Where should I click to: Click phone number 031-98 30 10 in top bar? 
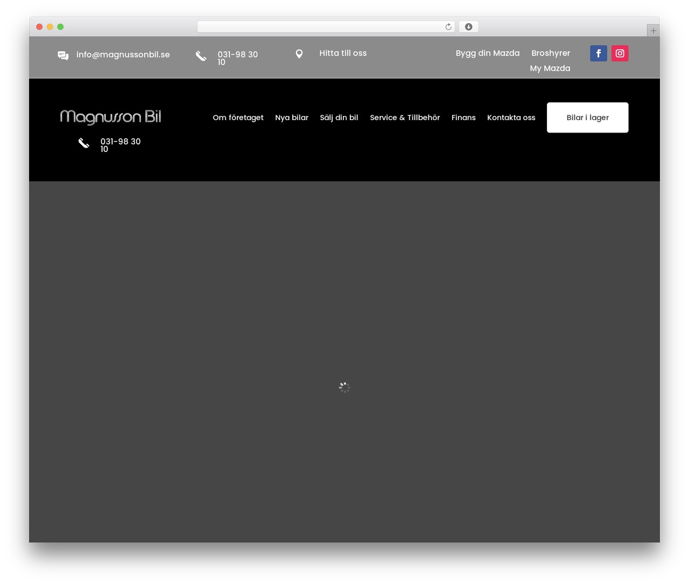click(237, 58)
